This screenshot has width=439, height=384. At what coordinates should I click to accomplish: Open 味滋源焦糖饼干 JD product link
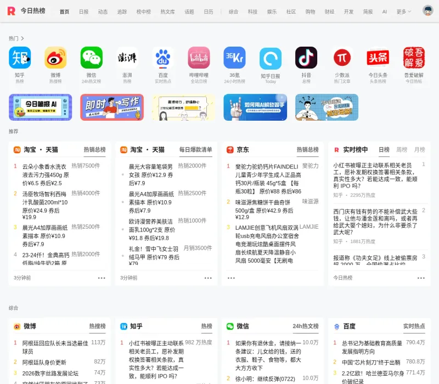(x=264, y=210)
